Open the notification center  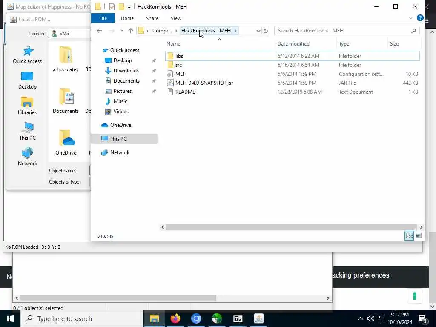tap(423, 318)
